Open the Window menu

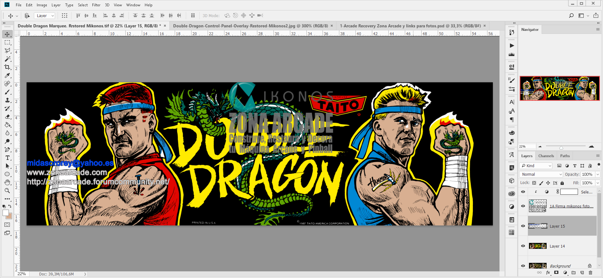coord(133,5)
